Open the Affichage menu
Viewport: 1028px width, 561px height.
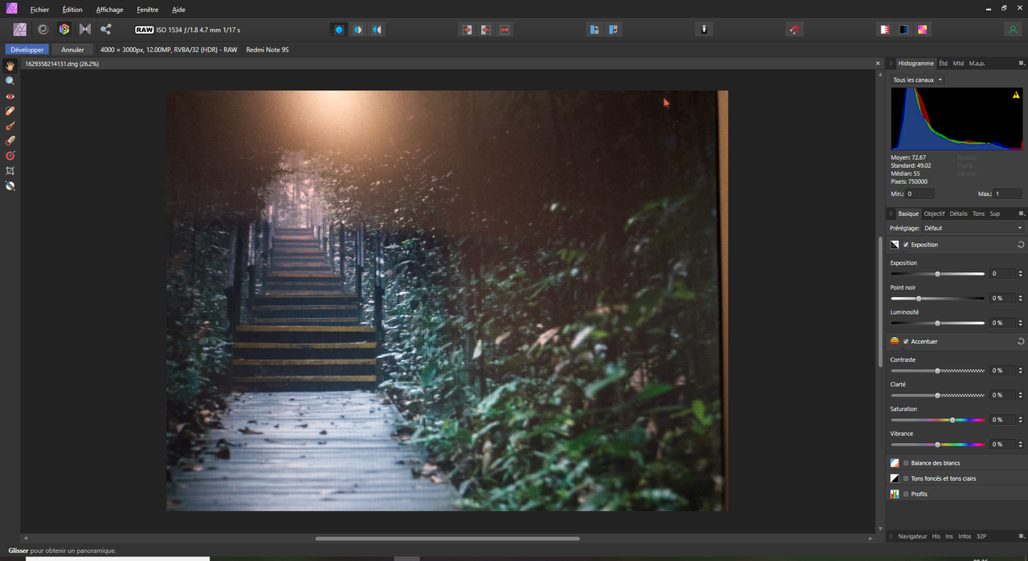coord(109,10)
